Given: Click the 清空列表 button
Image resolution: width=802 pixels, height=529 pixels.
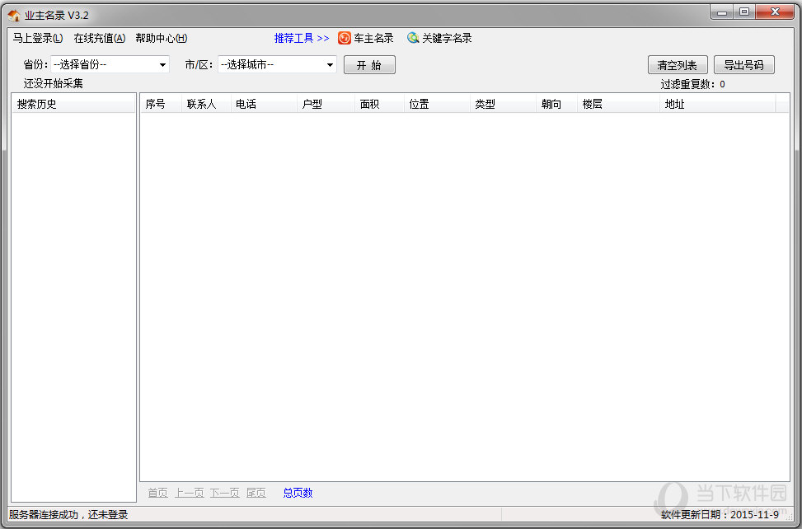Looking at the screenshot, I should [x=678, y=65].
